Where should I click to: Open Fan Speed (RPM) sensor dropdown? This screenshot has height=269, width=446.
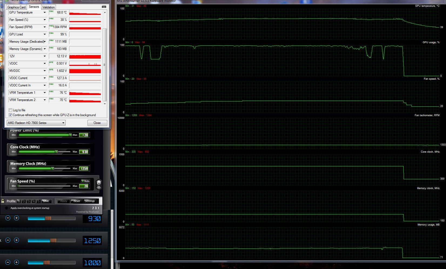[x=45, y=27]
